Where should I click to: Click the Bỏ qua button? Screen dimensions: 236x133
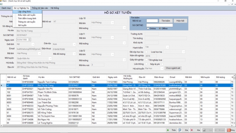click(x=220, y=130)
